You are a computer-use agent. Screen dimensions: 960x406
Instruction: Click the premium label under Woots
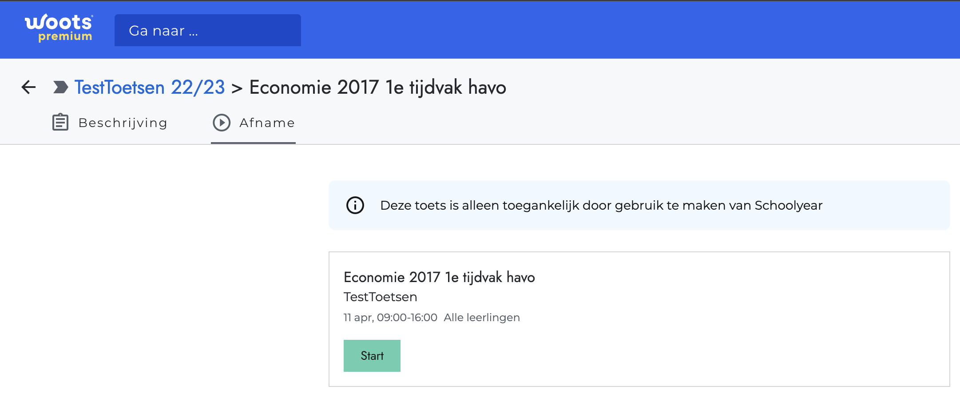[65, 36]
